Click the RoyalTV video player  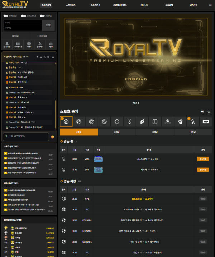click(x=136, y=57)
